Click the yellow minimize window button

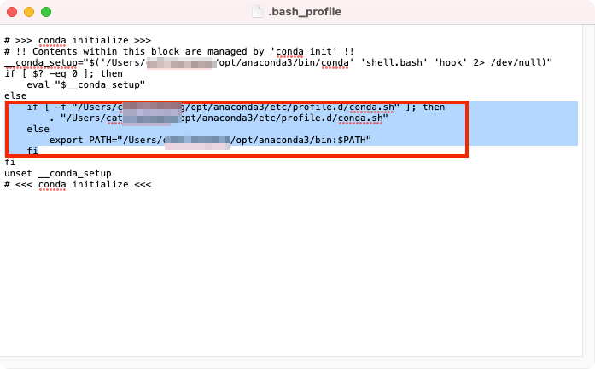[x=29, y=12]
